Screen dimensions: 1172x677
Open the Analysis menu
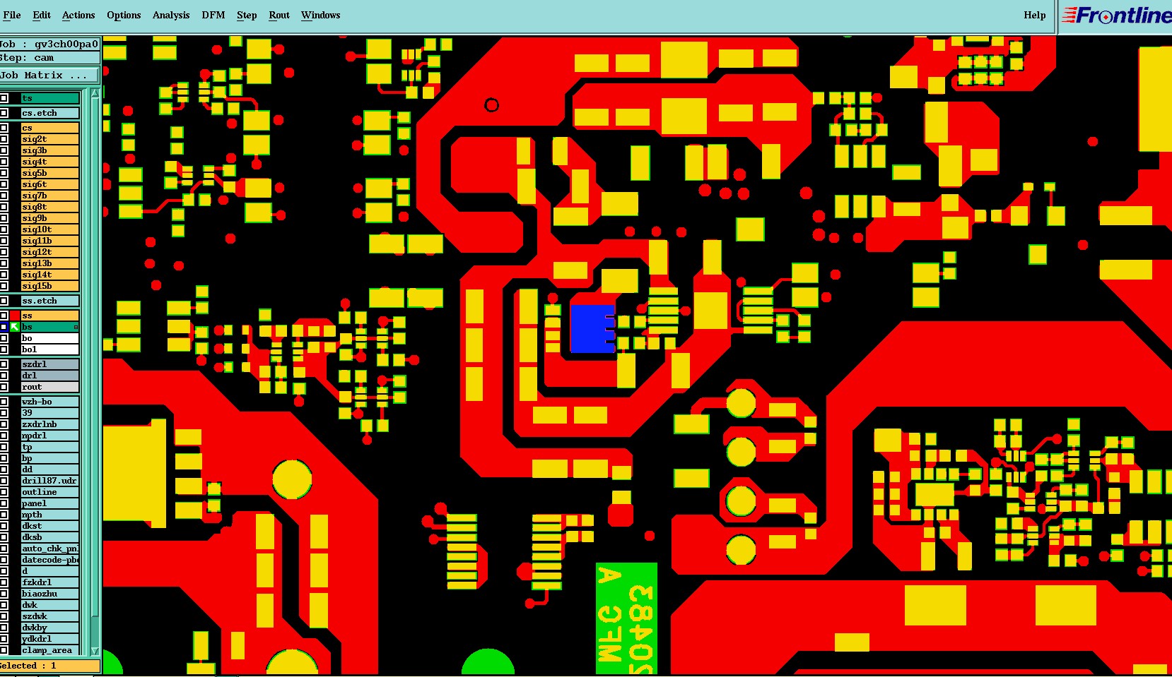pyautogui.click(x=171, y=15)
